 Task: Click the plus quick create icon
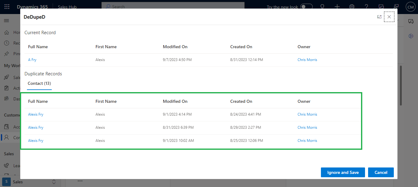[337, 7]
